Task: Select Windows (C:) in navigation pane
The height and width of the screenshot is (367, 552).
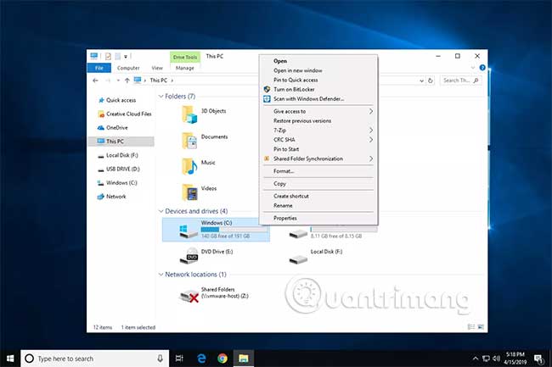Action: 121,182
